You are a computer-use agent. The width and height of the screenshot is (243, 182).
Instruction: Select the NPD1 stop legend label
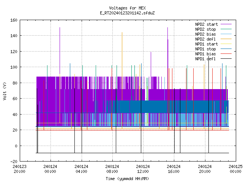[205, 49]
